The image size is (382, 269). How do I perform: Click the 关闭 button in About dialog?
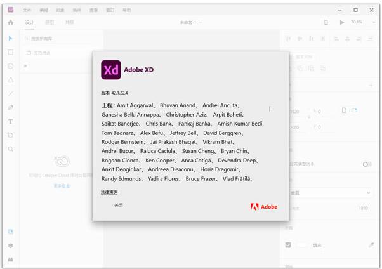click(119, 206)
